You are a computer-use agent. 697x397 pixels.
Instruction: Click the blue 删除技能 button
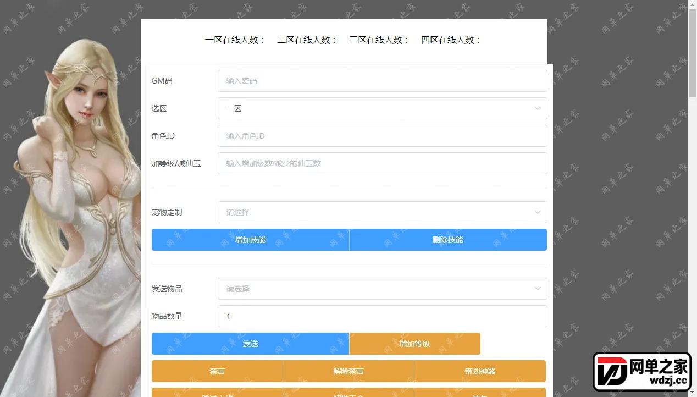(448, 240)
